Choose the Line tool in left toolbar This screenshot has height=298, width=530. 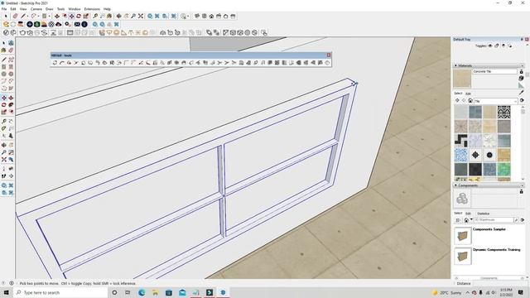[4, 60]
